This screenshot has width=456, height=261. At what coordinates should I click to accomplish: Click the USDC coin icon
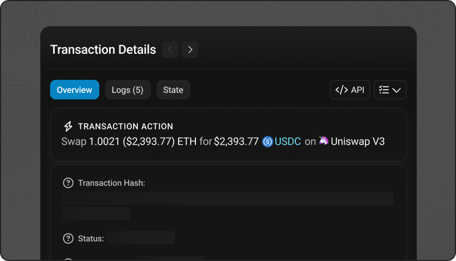(268, 142)
